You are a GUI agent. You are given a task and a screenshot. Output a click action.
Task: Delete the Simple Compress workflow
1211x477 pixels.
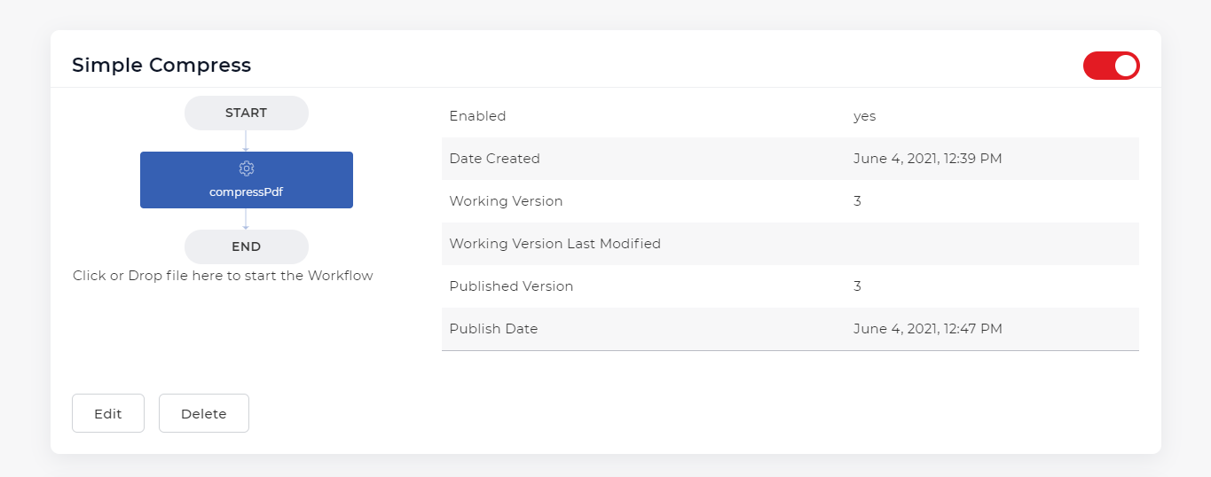click(x=204, y=413)
